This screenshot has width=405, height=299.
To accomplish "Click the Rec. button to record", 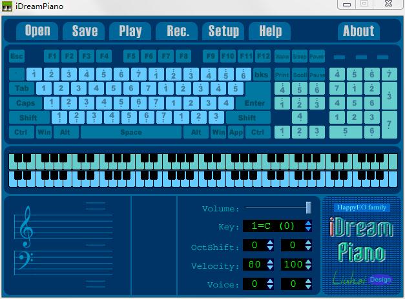I will (178, 31).
